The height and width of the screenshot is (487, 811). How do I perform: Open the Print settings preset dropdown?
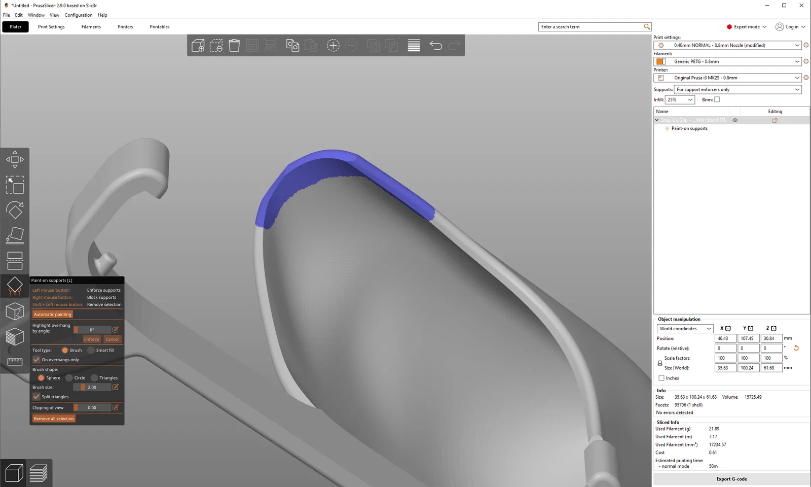pos(727,45)
